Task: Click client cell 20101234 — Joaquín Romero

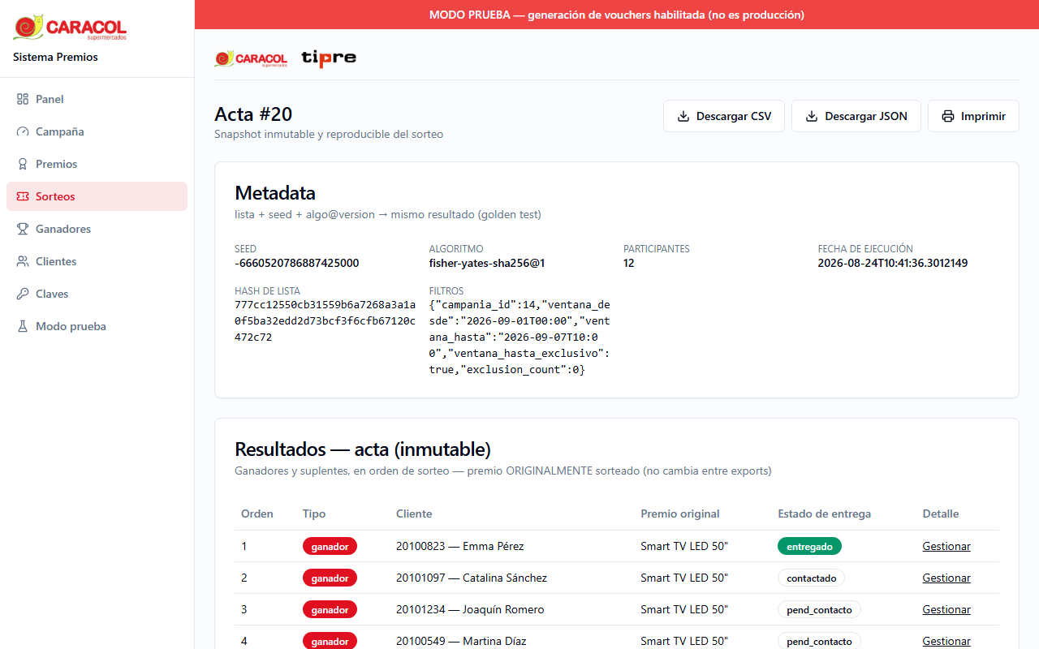Action: point(470,609)
